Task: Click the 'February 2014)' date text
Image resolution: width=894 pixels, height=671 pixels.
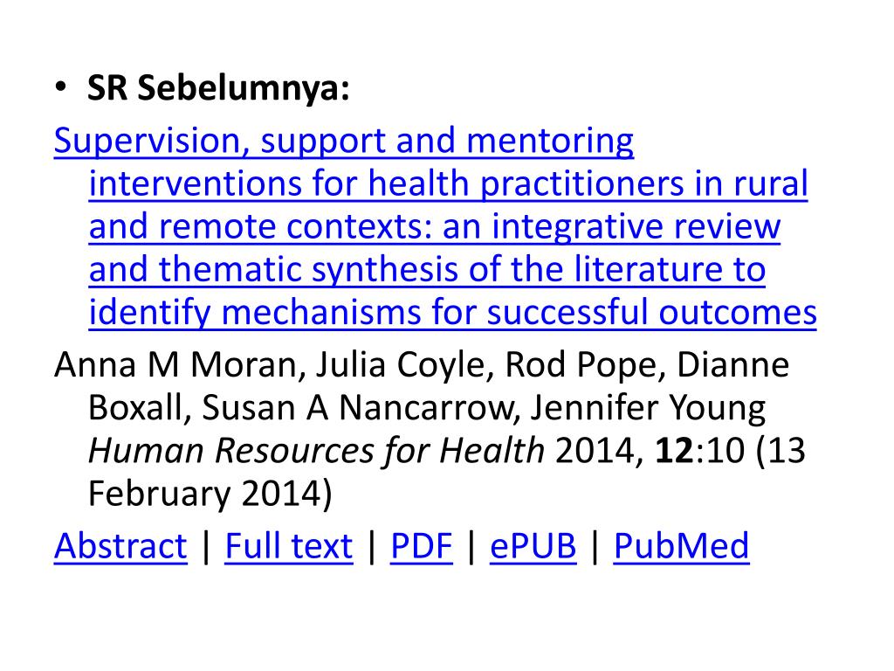Action: (x=210, y=494)
